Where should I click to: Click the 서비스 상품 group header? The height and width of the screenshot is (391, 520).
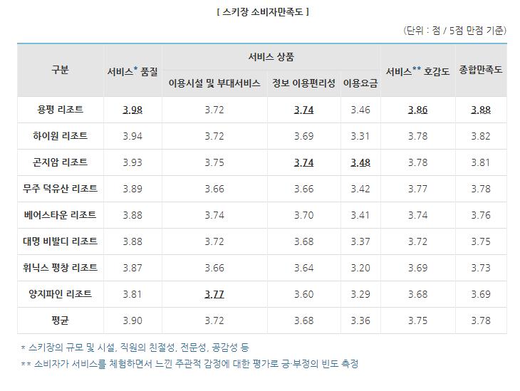[x=271, y=57]
